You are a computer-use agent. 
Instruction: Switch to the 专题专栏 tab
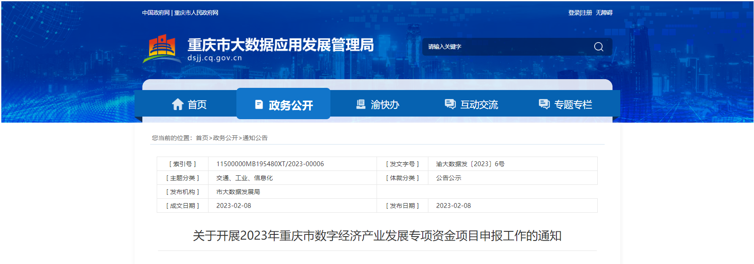coord(573,105)
